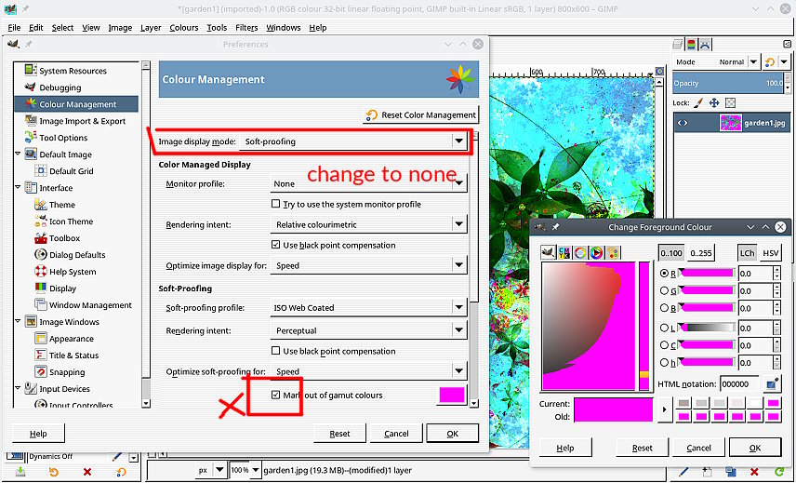Click Reset Color Management button
Viewport: 796px width, 483px height.
(421, 114)
